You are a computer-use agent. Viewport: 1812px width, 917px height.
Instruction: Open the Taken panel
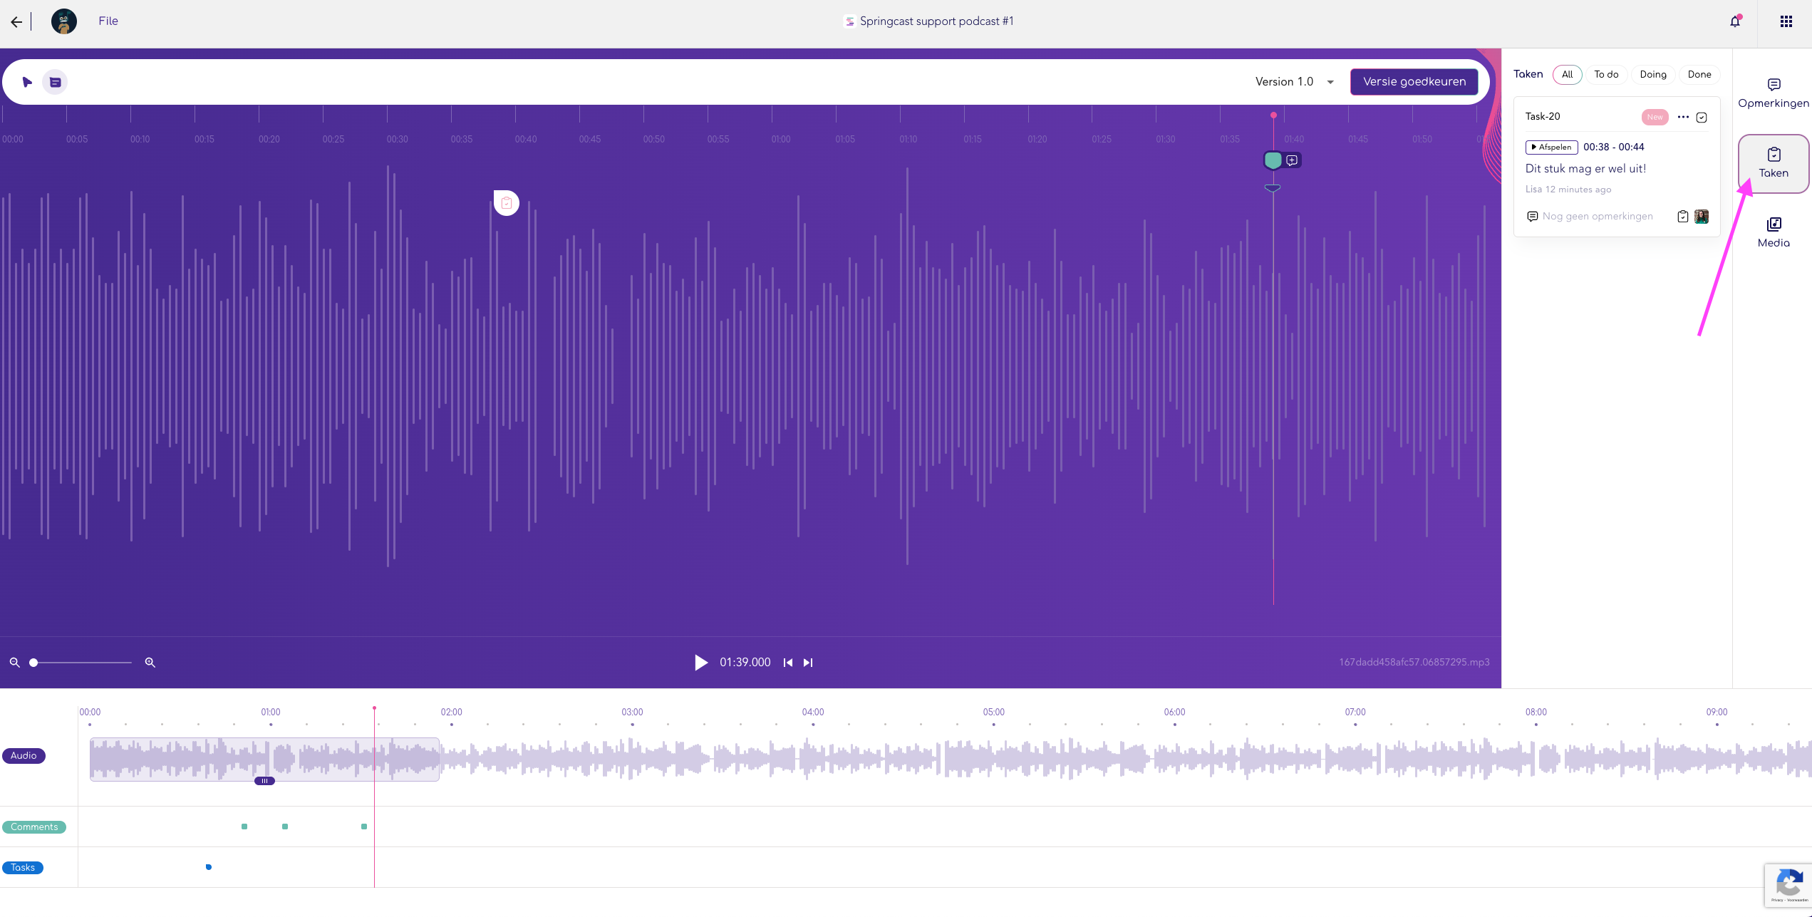[1774, 163]
